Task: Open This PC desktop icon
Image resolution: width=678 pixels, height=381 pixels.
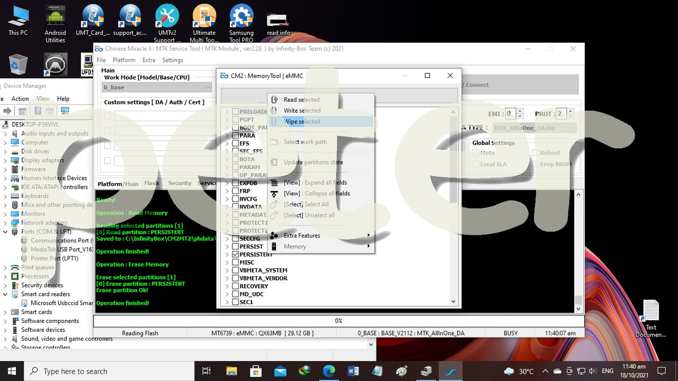Action: click(18, 21)
